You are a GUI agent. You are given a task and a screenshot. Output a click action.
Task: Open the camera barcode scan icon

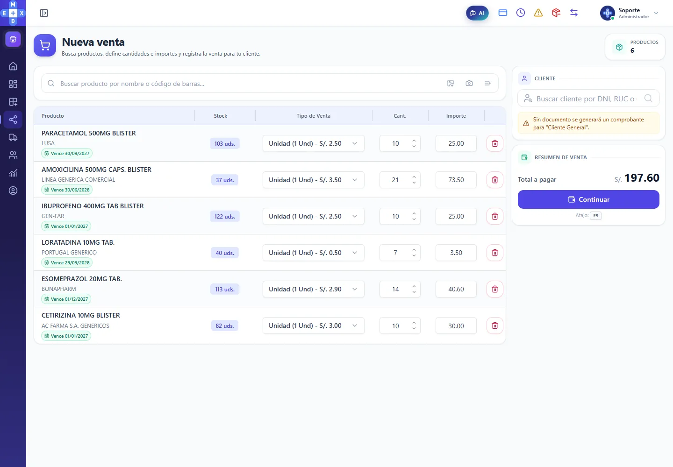click(469, 84)
